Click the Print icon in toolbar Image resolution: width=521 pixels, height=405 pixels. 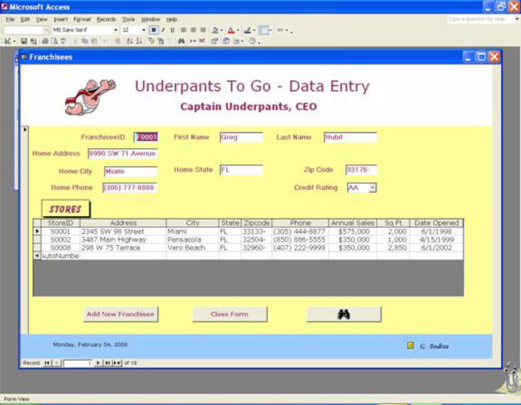45,41
